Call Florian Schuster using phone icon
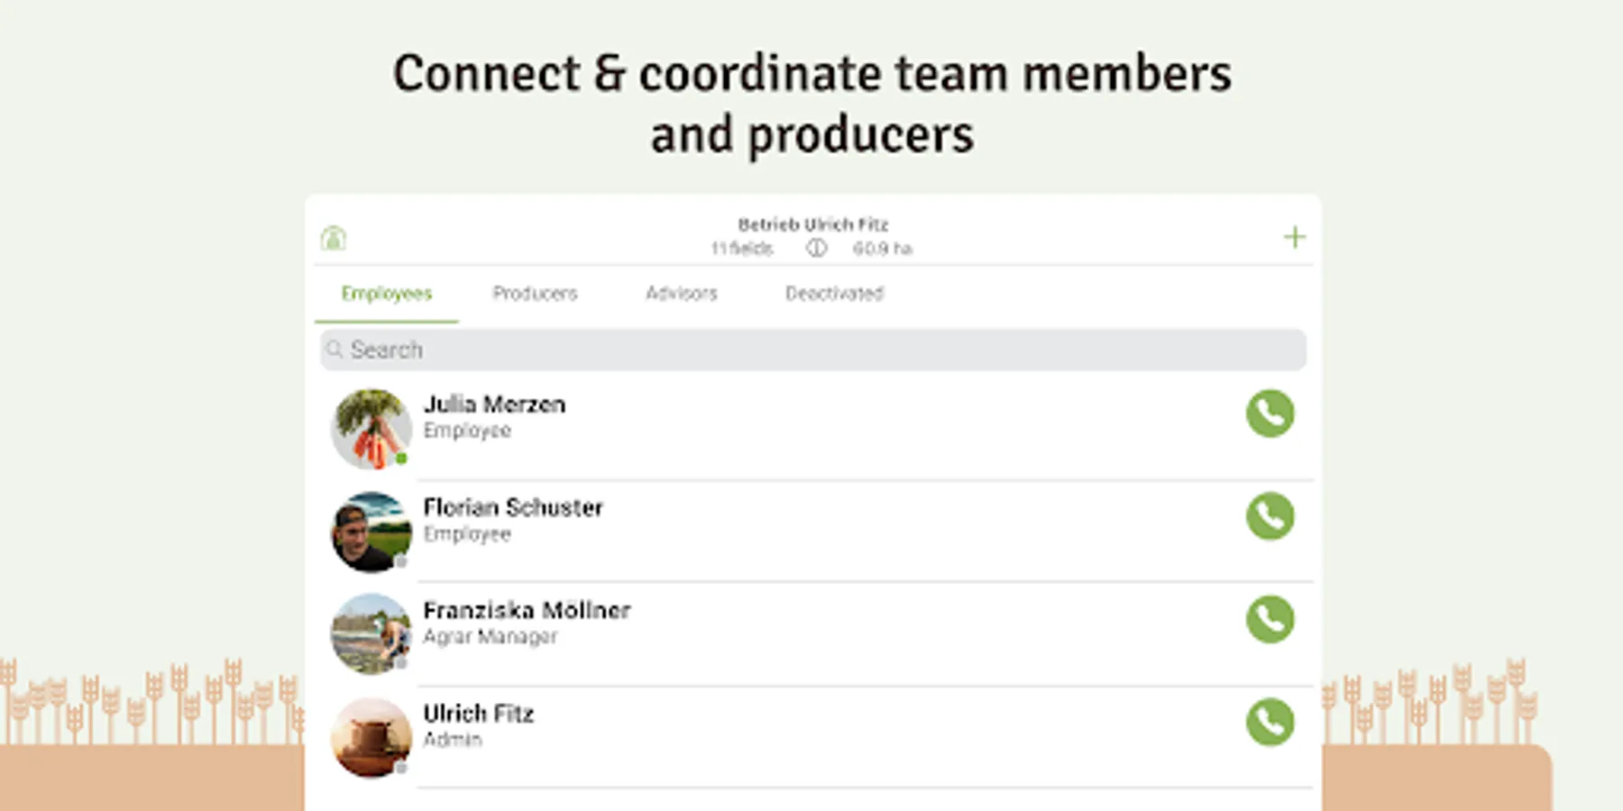 click(1270, 516)
